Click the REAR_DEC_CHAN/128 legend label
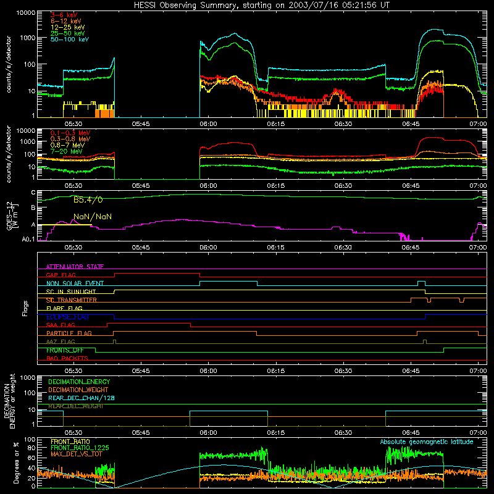 (x=82, y=398)
